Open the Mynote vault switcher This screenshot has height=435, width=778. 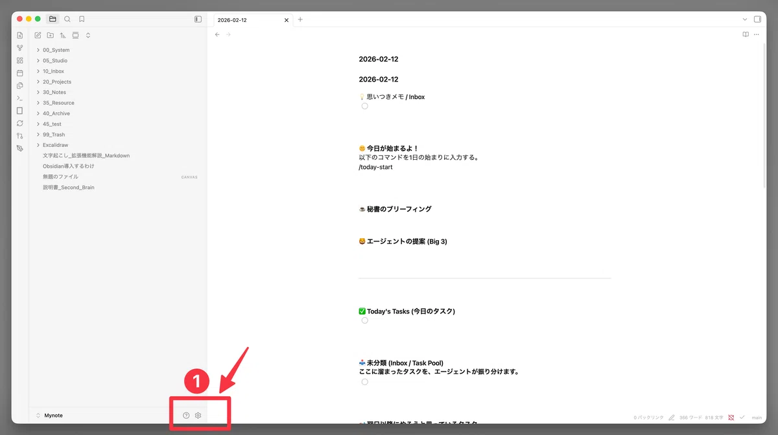click(x=49, y=416)
